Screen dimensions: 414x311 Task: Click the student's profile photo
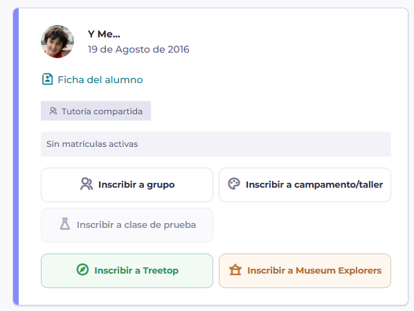point(57,42)
